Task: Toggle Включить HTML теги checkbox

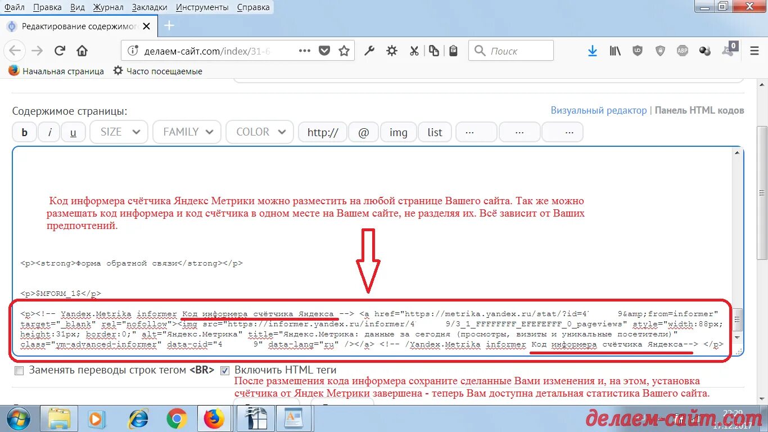Action: coord(225,371)
